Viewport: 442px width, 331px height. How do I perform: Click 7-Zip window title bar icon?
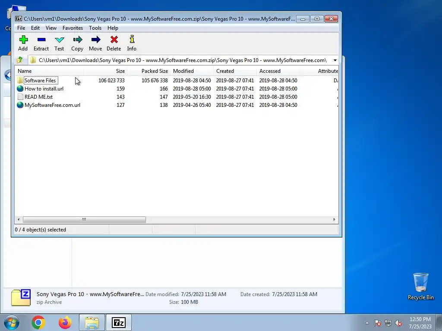pyautogui.click(x=19, y=19)
